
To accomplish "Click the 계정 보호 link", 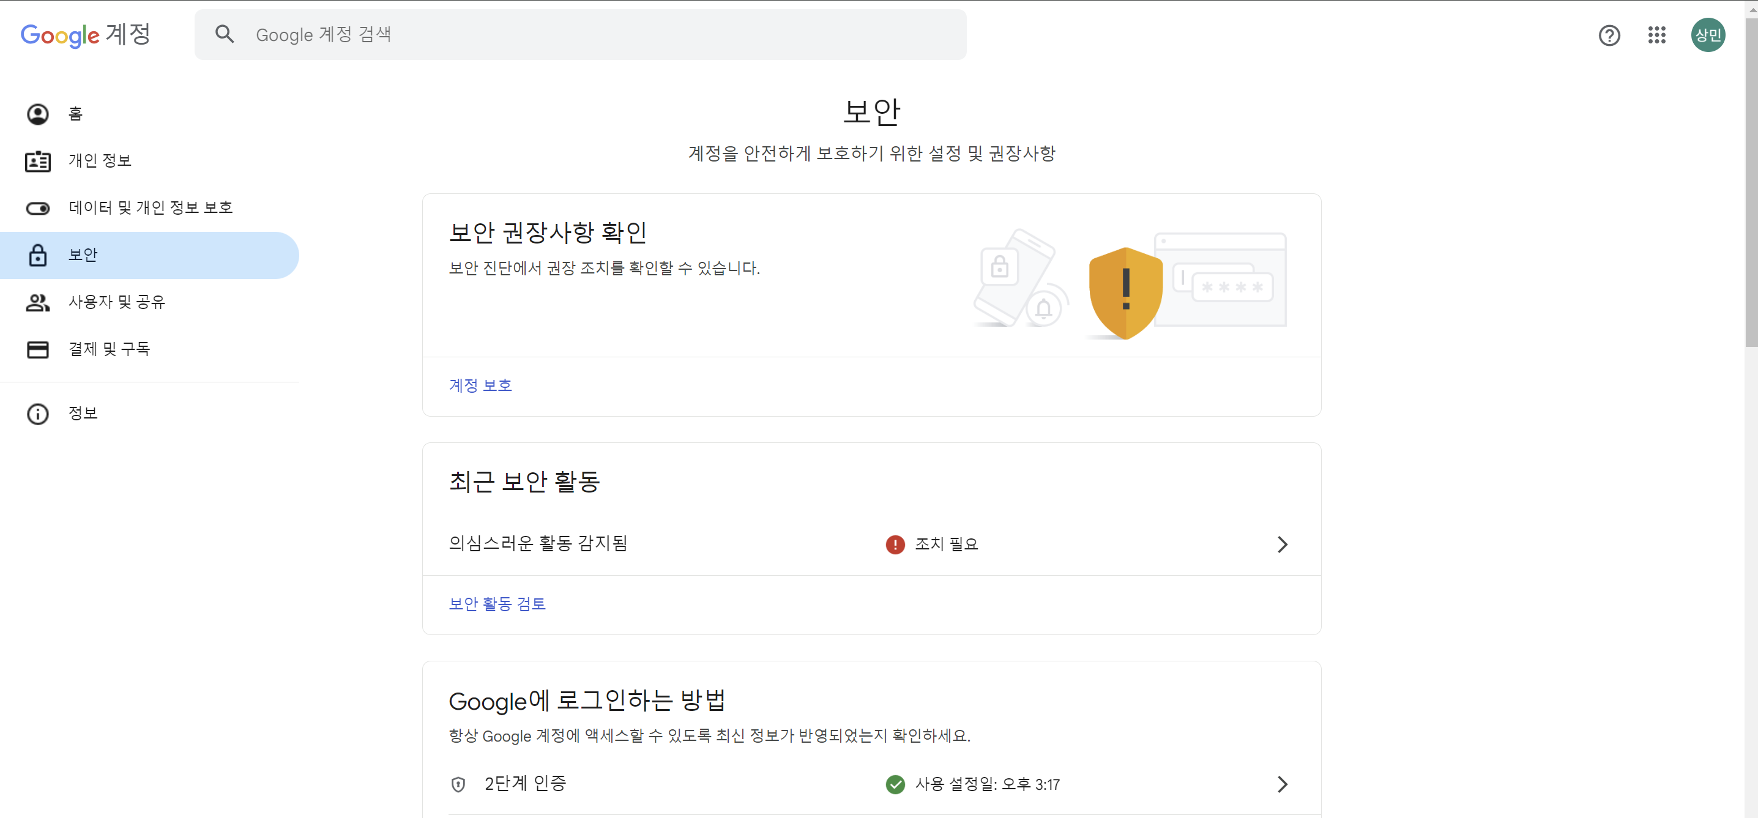I will [x=480, y=385].
